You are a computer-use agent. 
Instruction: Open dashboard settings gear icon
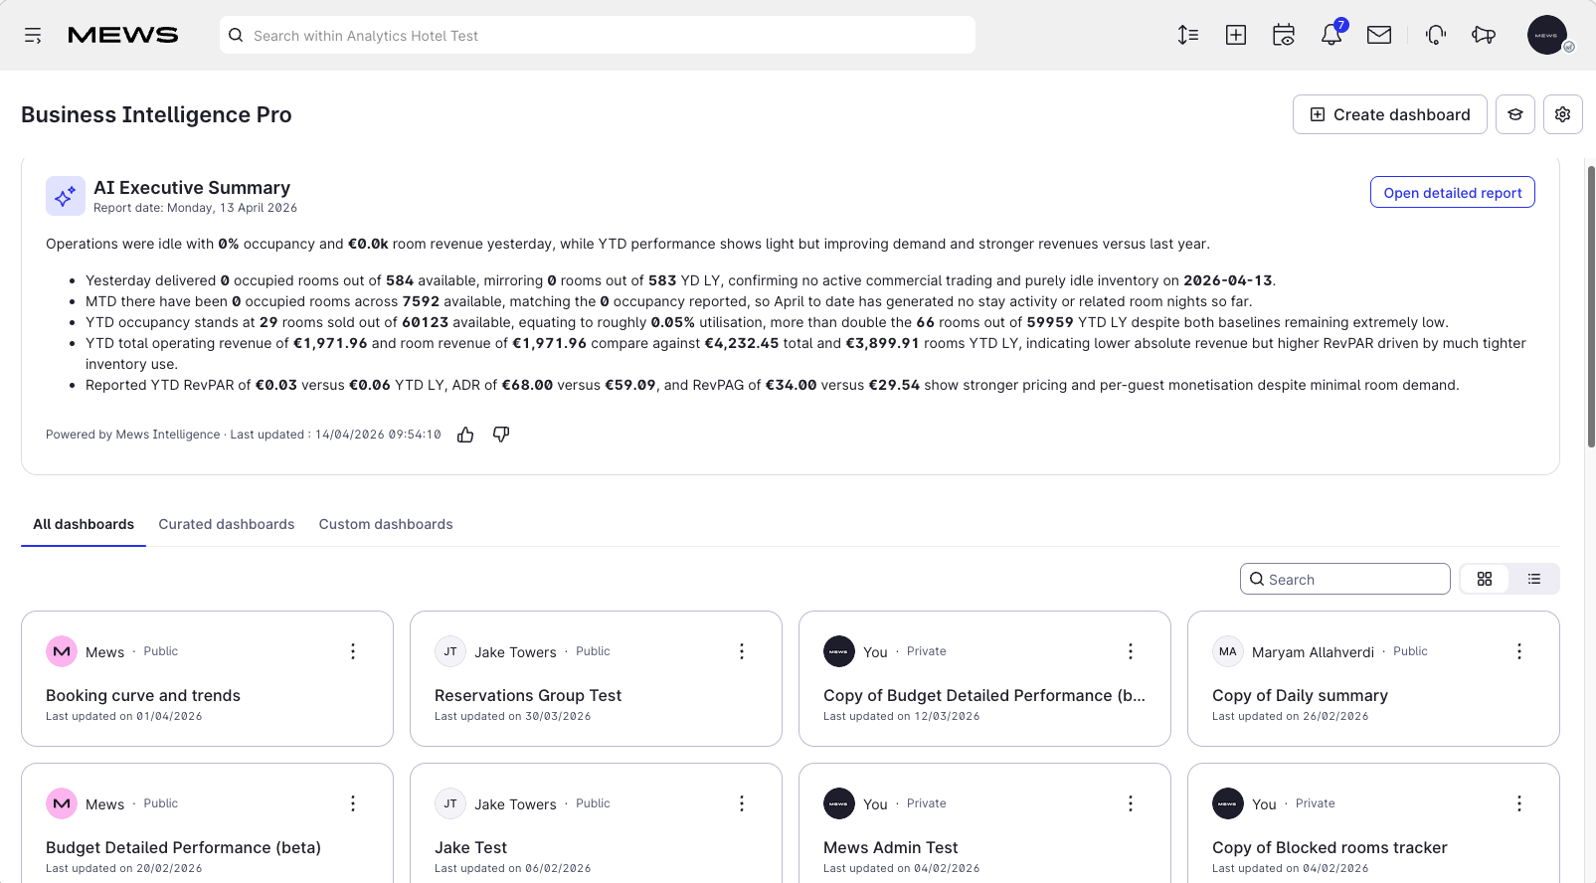(1563, 114)
